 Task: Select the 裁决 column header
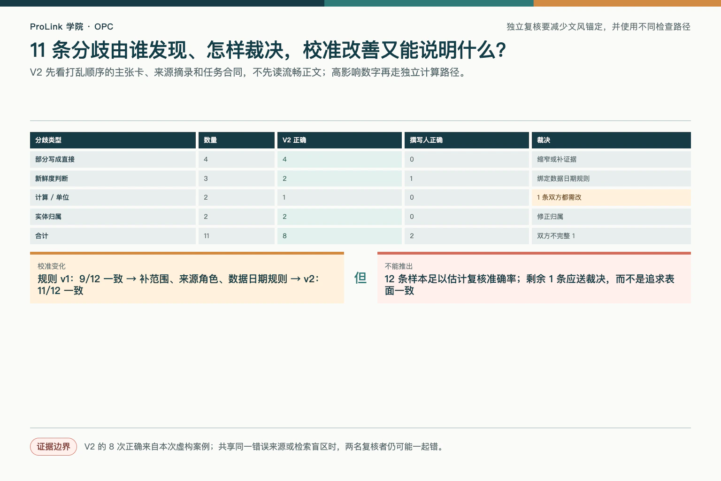(611, 140)
